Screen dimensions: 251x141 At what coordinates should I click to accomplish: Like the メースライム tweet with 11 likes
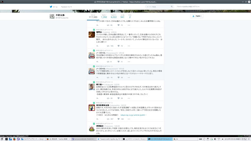[118, 62]
